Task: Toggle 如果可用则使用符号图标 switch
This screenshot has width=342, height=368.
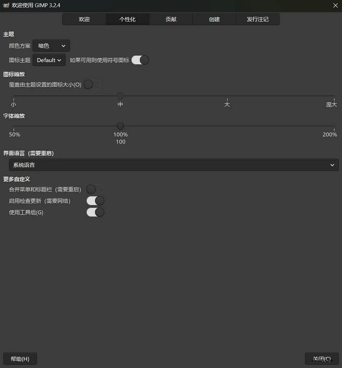Action: pyautogui.click(x=140, y=60)
